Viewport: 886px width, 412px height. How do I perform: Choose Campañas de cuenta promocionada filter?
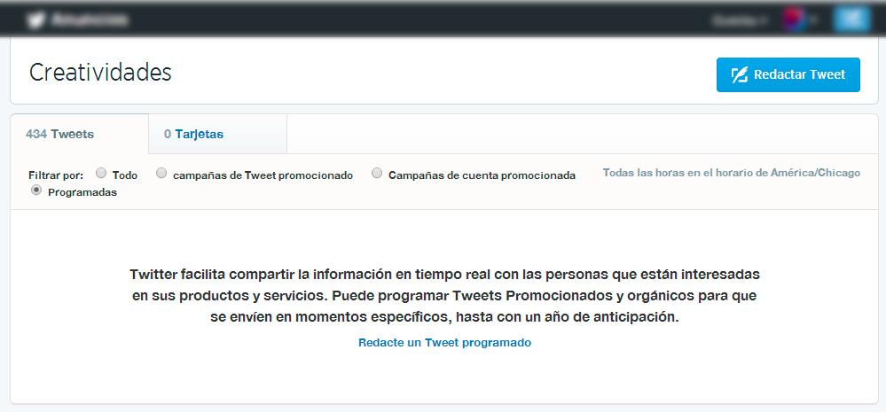[377, 174]
